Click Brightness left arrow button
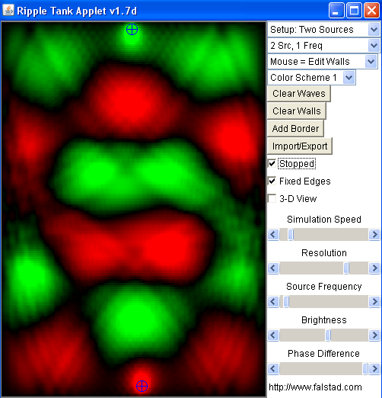Screen dimensions: 382x398 coord(273,335)
